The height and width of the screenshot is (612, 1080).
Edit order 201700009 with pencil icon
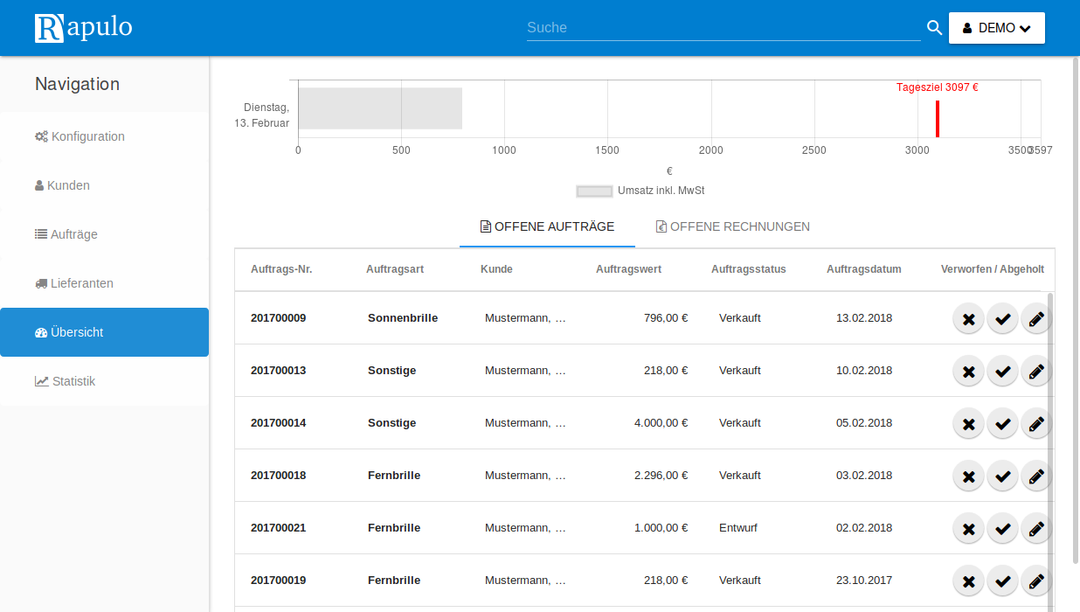tap(1036, 319)
